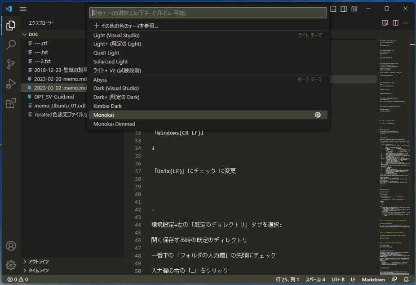
Task: Select the Light (Visual Studio) theme
Action: pyautogui.click(x=208, y=36)
